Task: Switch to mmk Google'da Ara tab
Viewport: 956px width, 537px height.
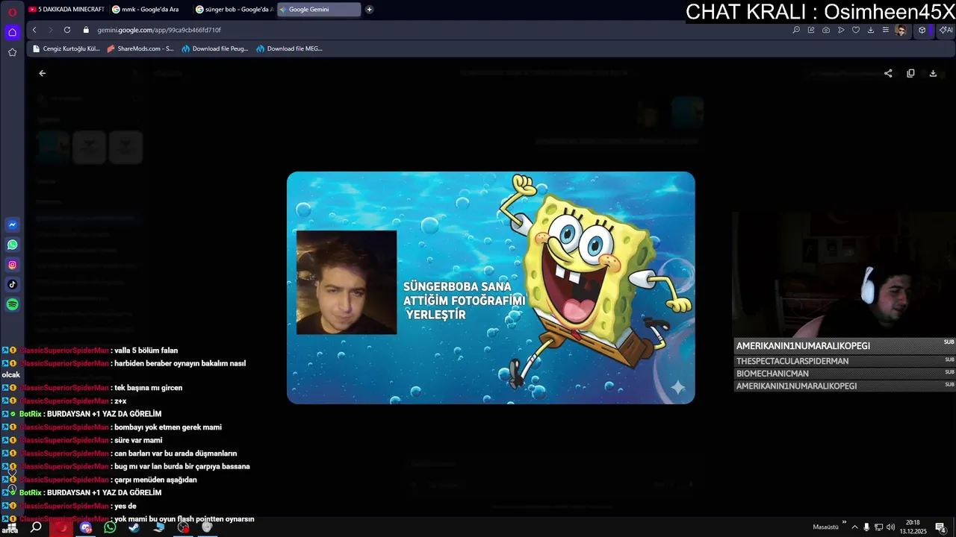Action: click(x=149, y=10)
